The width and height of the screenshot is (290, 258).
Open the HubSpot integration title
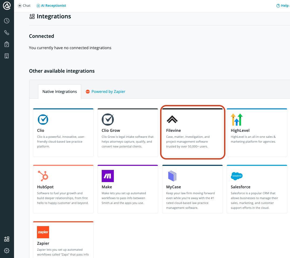(45, 187)
